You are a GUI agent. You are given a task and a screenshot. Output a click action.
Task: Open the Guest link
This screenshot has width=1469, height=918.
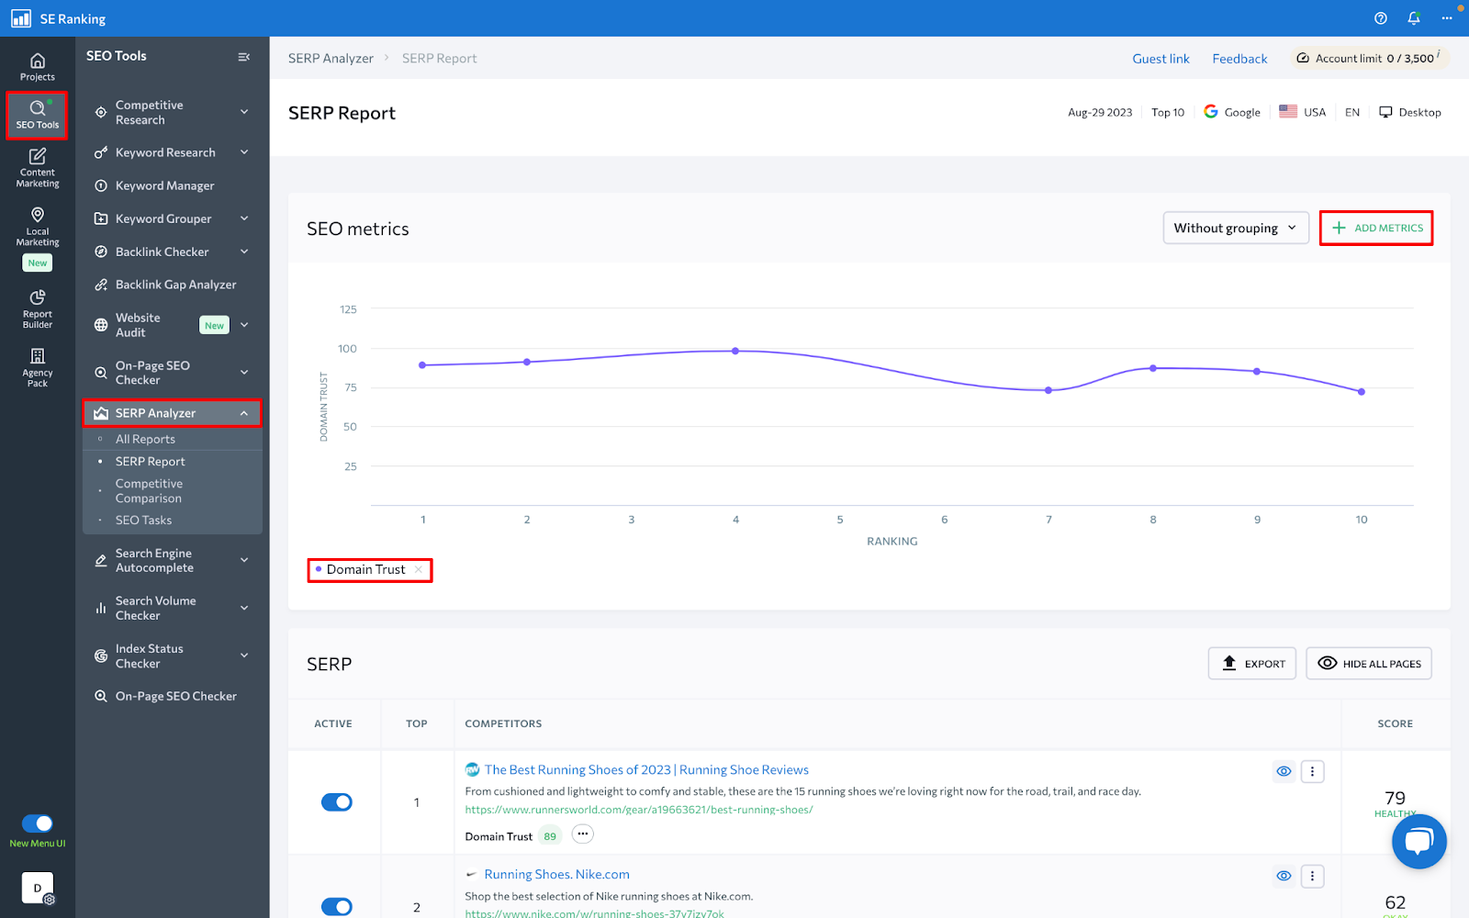click(1161, 59)
